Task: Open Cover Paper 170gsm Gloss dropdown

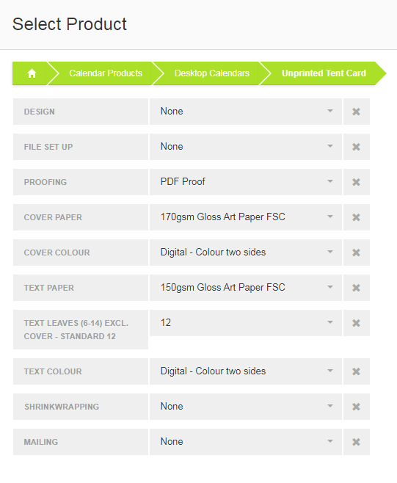Action: (246, 217)
